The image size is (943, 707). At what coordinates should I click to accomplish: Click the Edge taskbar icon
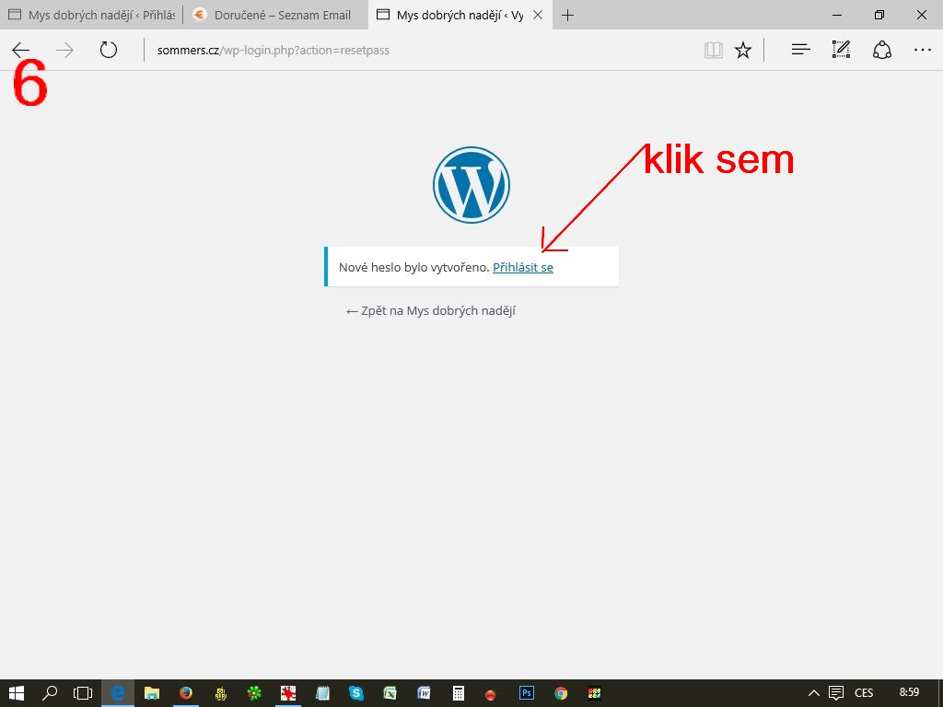point(117,693)
